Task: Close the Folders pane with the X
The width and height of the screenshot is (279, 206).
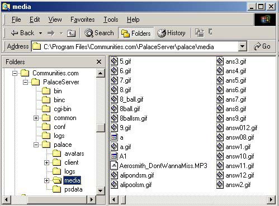Action: point(99,62)
